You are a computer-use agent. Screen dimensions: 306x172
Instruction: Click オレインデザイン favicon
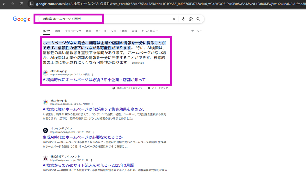(45, 130)
